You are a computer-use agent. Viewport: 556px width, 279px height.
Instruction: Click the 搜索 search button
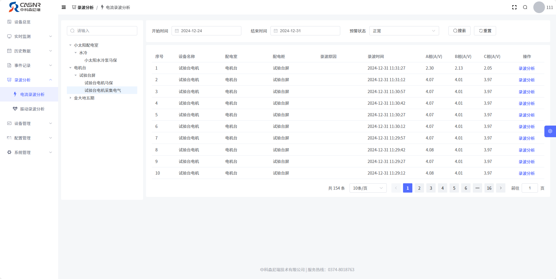point(459,31)
